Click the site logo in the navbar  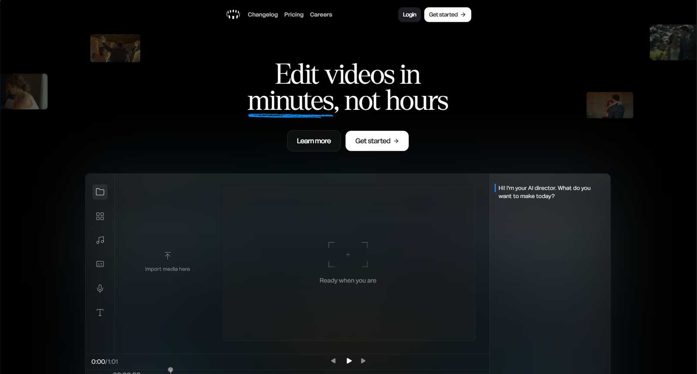pos(233,14)
